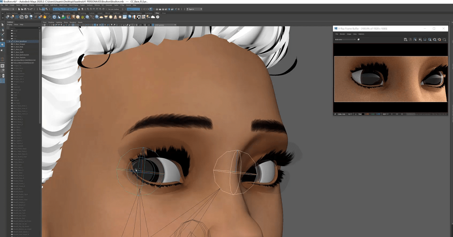Activate the Lasso select tool
This screenshot has height=237, width=453.
tap(3, 30)
